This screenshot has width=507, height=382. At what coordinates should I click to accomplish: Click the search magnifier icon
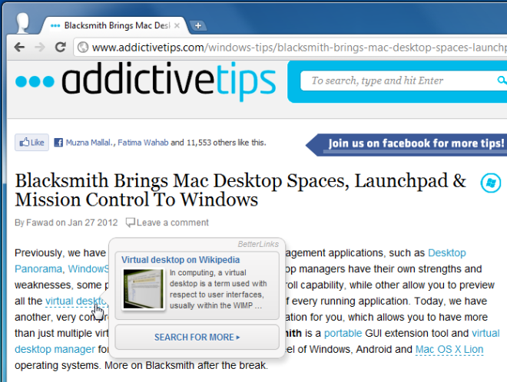502,80
